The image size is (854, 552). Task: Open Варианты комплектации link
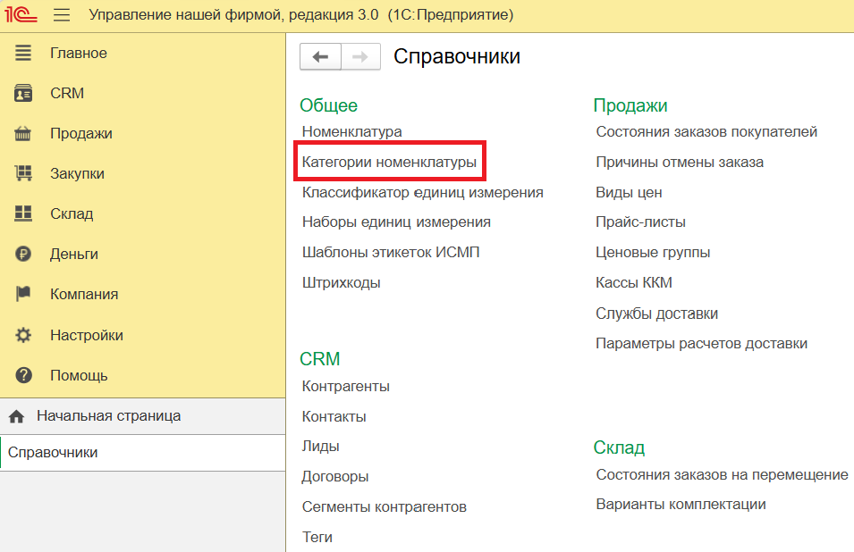(681, 504)
